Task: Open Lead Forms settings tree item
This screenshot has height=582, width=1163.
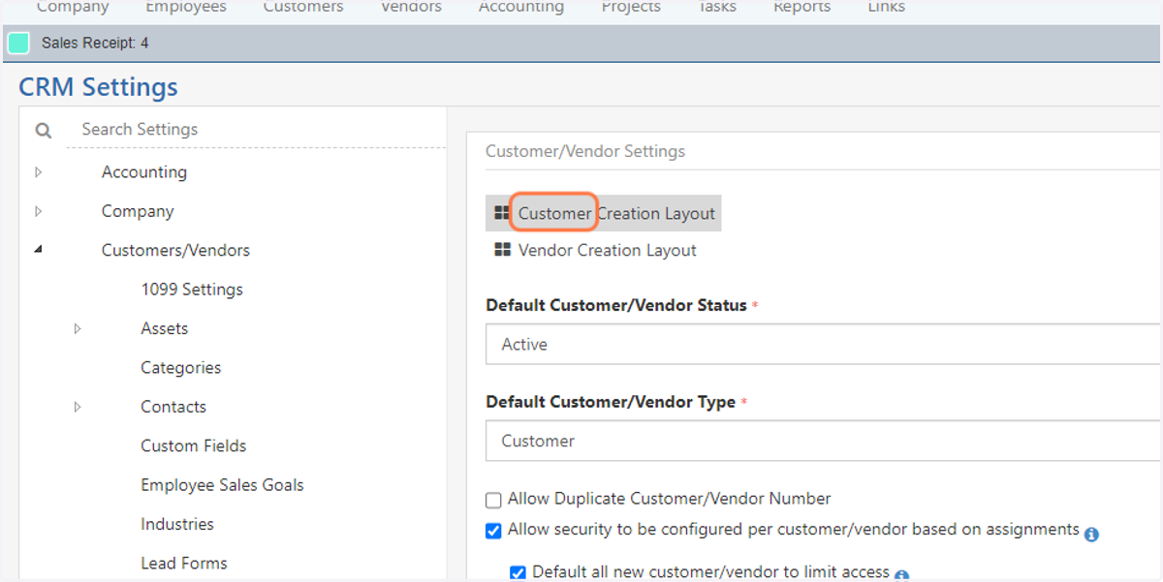Action: 184,564
